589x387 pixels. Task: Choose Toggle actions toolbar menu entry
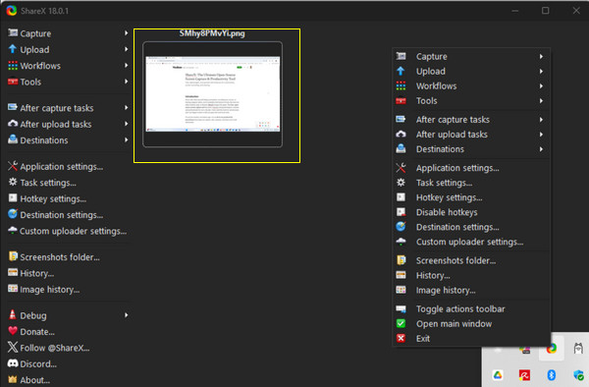coord(471,308)
